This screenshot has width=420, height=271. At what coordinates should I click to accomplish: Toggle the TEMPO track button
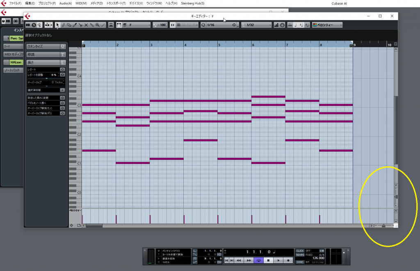coord(300,255)
